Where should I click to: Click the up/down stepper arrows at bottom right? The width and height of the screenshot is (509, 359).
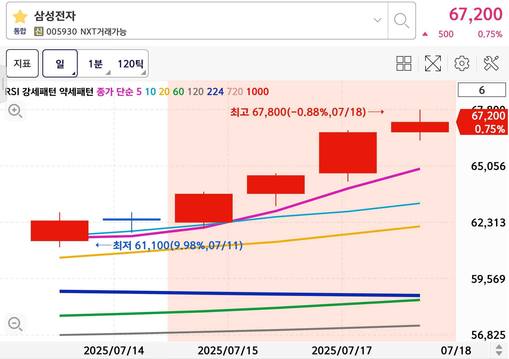coord(499,350)
